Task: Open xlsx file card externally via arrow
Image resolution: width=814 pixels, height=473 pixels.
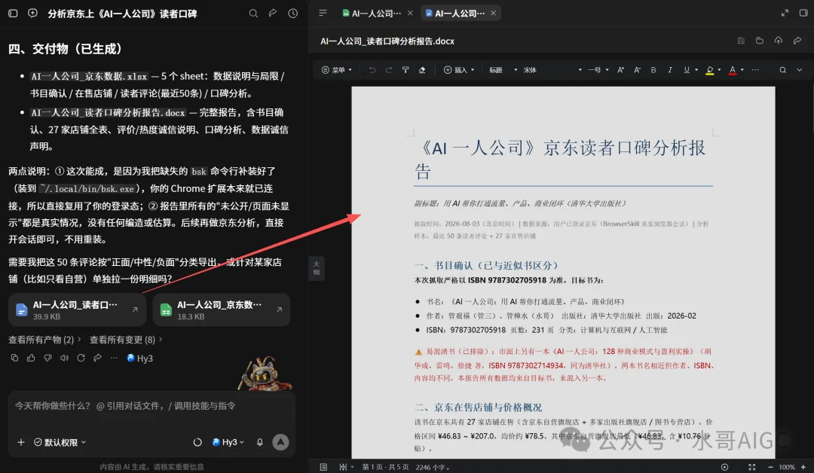Action: (x=280, y=309)
